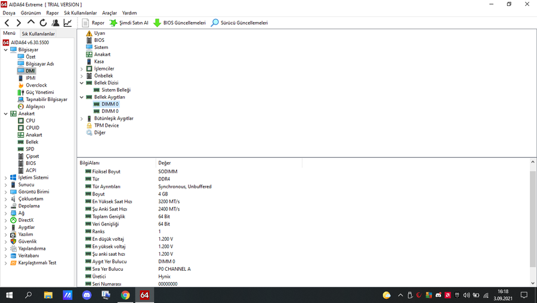Select the Overclock flame item
The height and width of the screenshot is (303, 537).
tap(33, 85)
